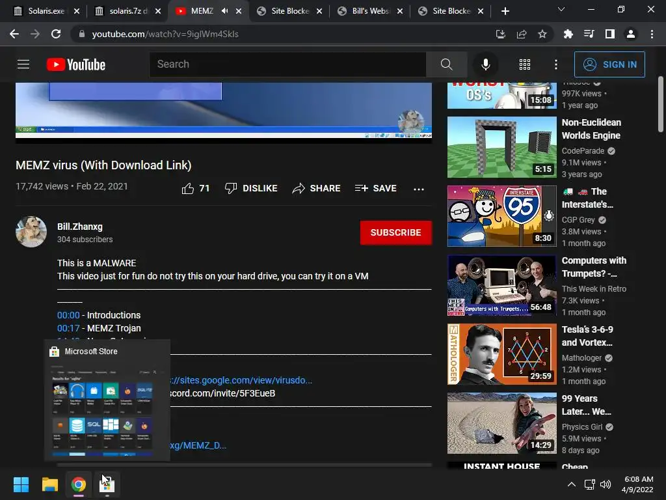The height and width of the screenshot is (500, 666).
Task: Dislike the MEMZ video
Action: tap(251, 188)
